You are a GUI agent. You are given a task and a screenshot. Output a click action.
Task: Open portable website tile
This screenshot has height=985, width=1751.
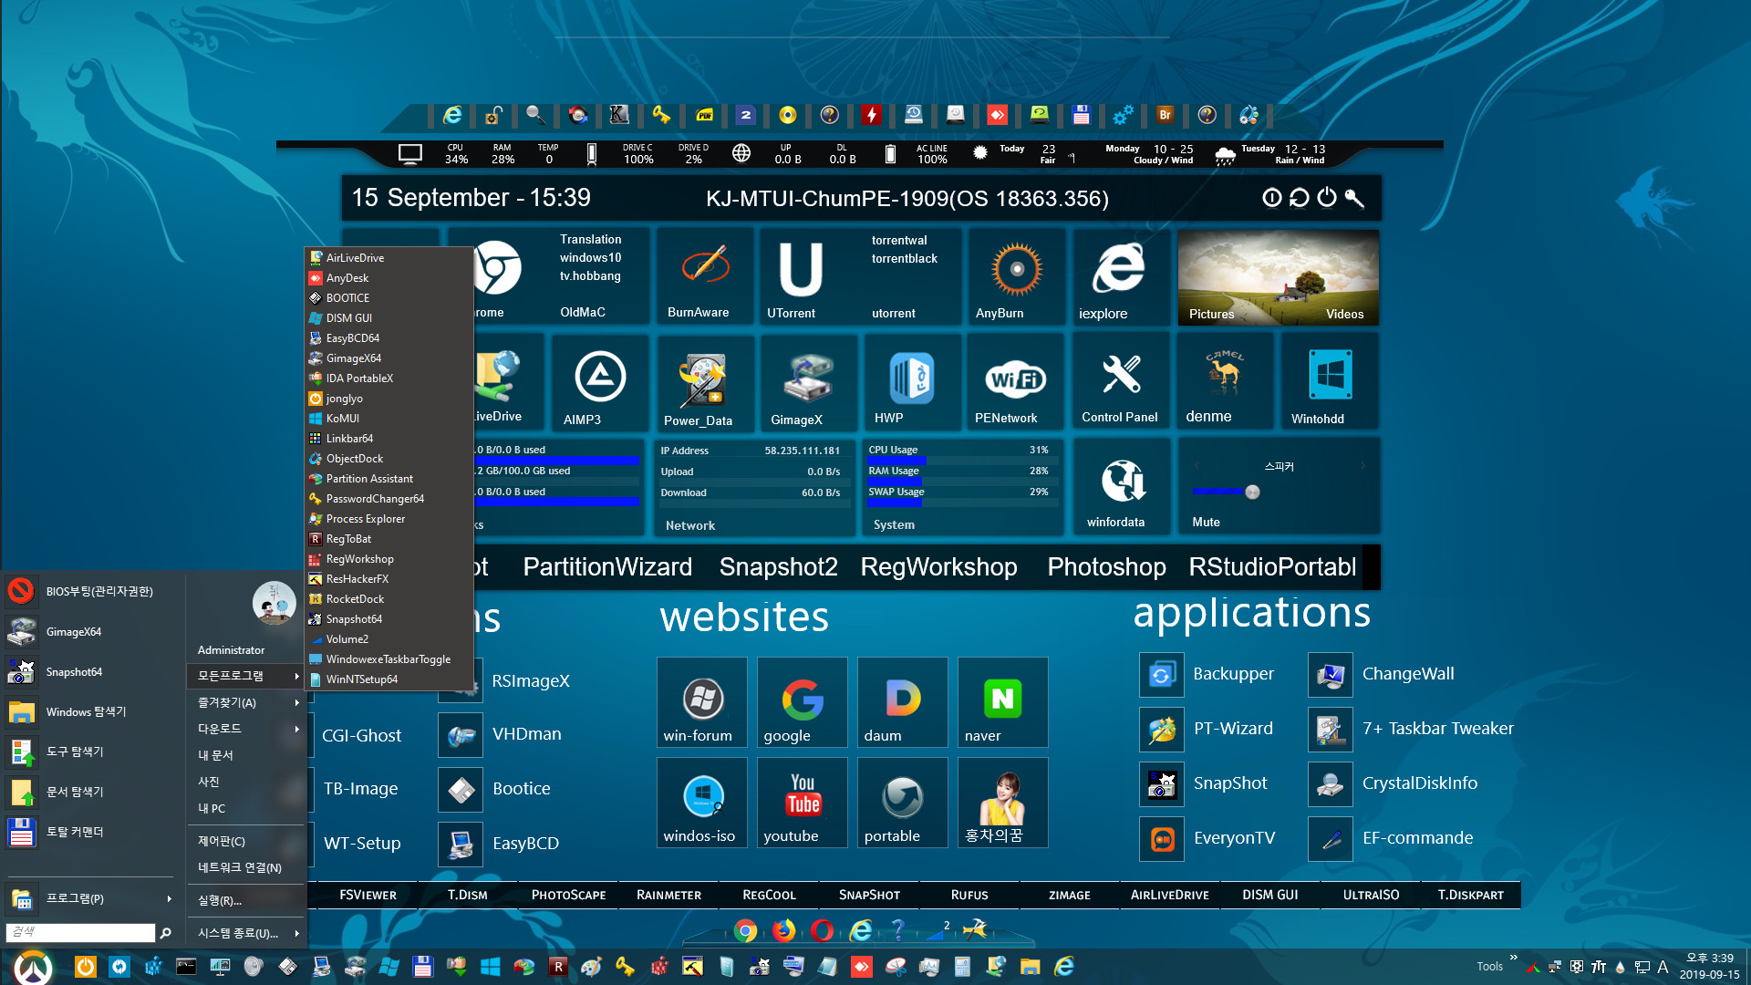pyautogui.click(x=902, y=802)
